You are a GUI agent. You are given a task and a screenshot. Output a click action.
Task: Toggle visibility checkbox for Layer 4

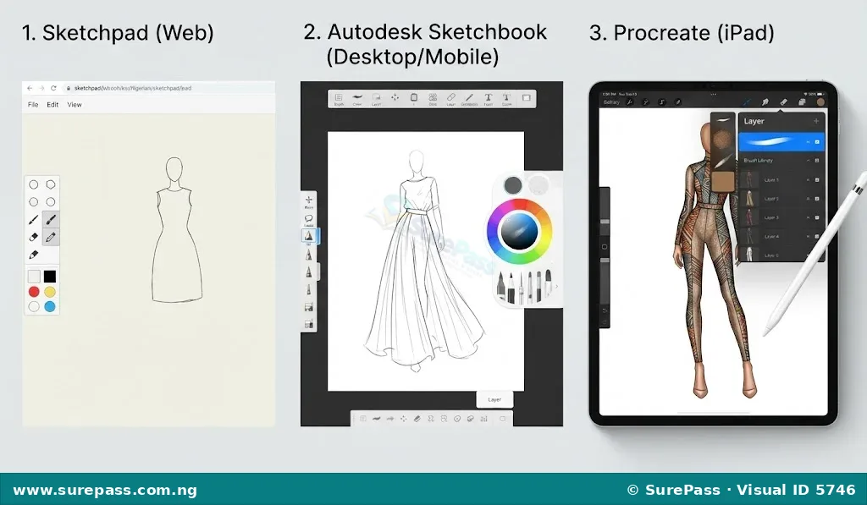pyautogui.click(x=817, y=237)
